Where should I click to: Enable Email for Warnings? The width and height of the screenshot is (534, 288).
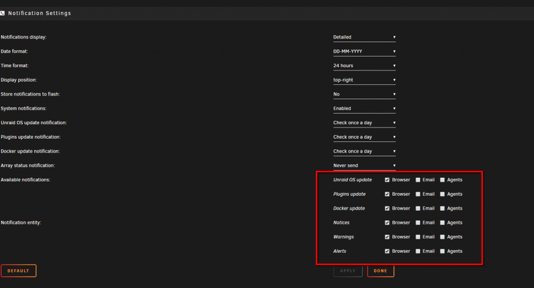pyautogui.click(x=418, y=237)
